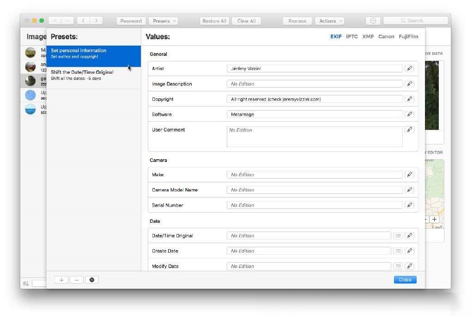Click the Date/Time Original field

coord(309,236)
